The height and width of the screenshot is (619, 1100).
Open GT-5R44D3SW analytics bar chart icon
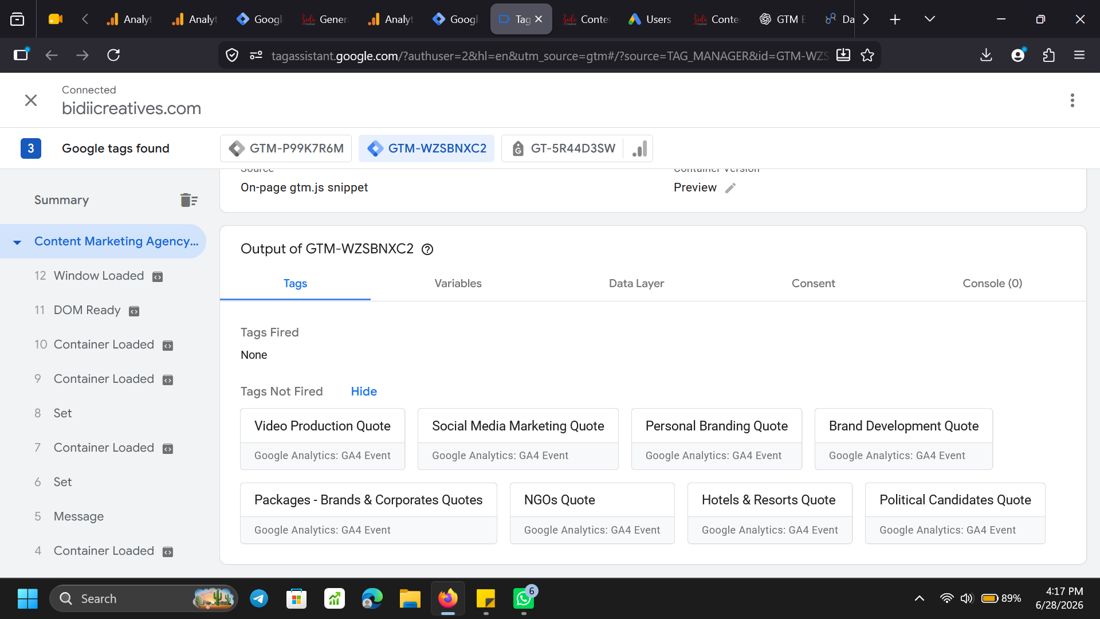pyautogui.click(x=639, y=148)
